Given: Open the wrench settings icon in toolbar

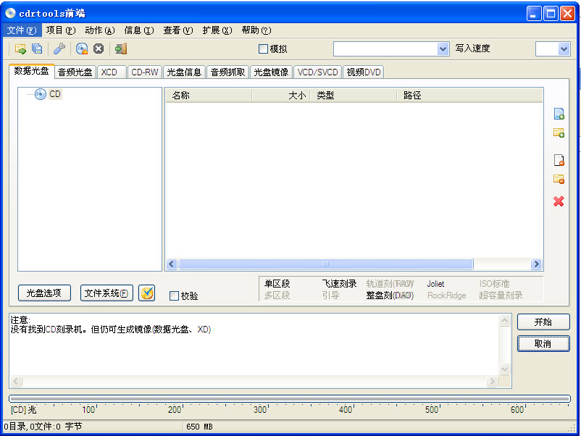Looking at the screenshot, I should 59,49.
